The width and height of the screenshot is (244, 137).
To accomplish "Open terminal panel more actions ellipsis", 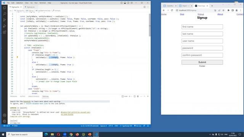I will pyautogui.click(x=141, y=96).
